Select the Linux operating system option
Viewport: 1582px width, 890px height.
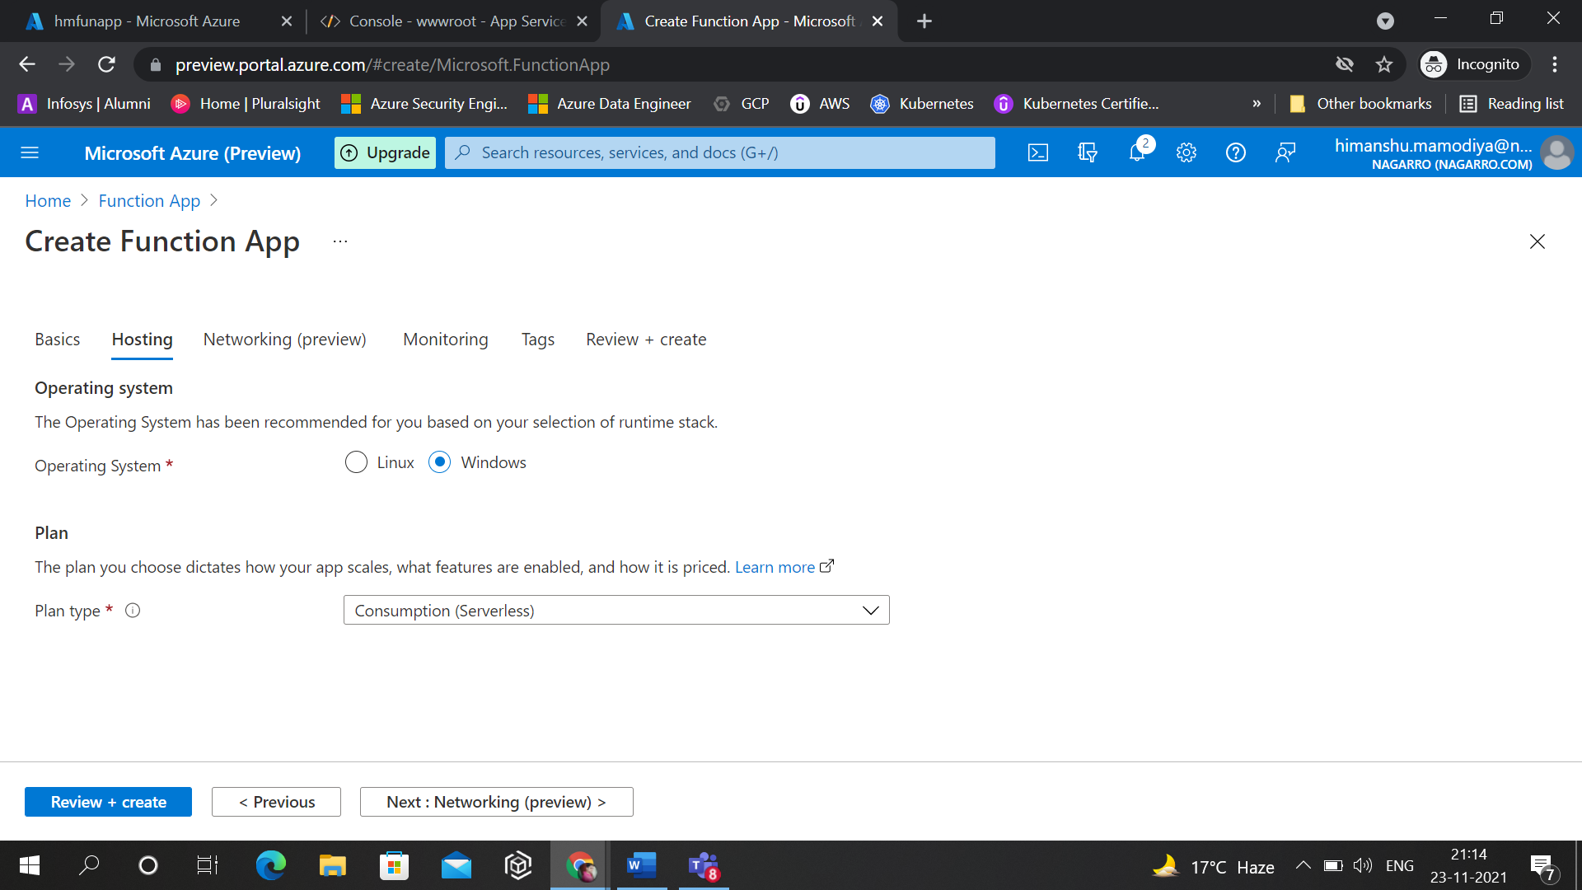(x=356, y=462)
